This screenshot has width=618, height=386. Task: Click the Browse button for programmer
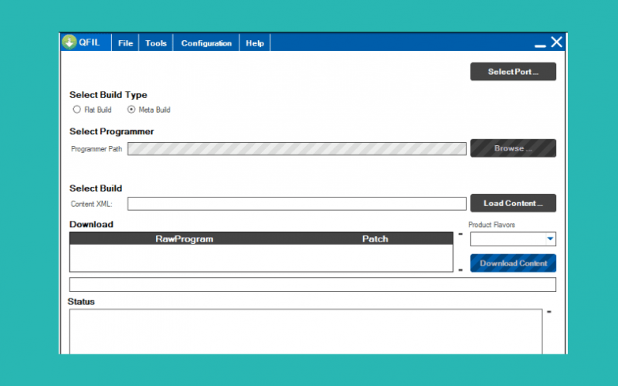(x=513, y=148)
